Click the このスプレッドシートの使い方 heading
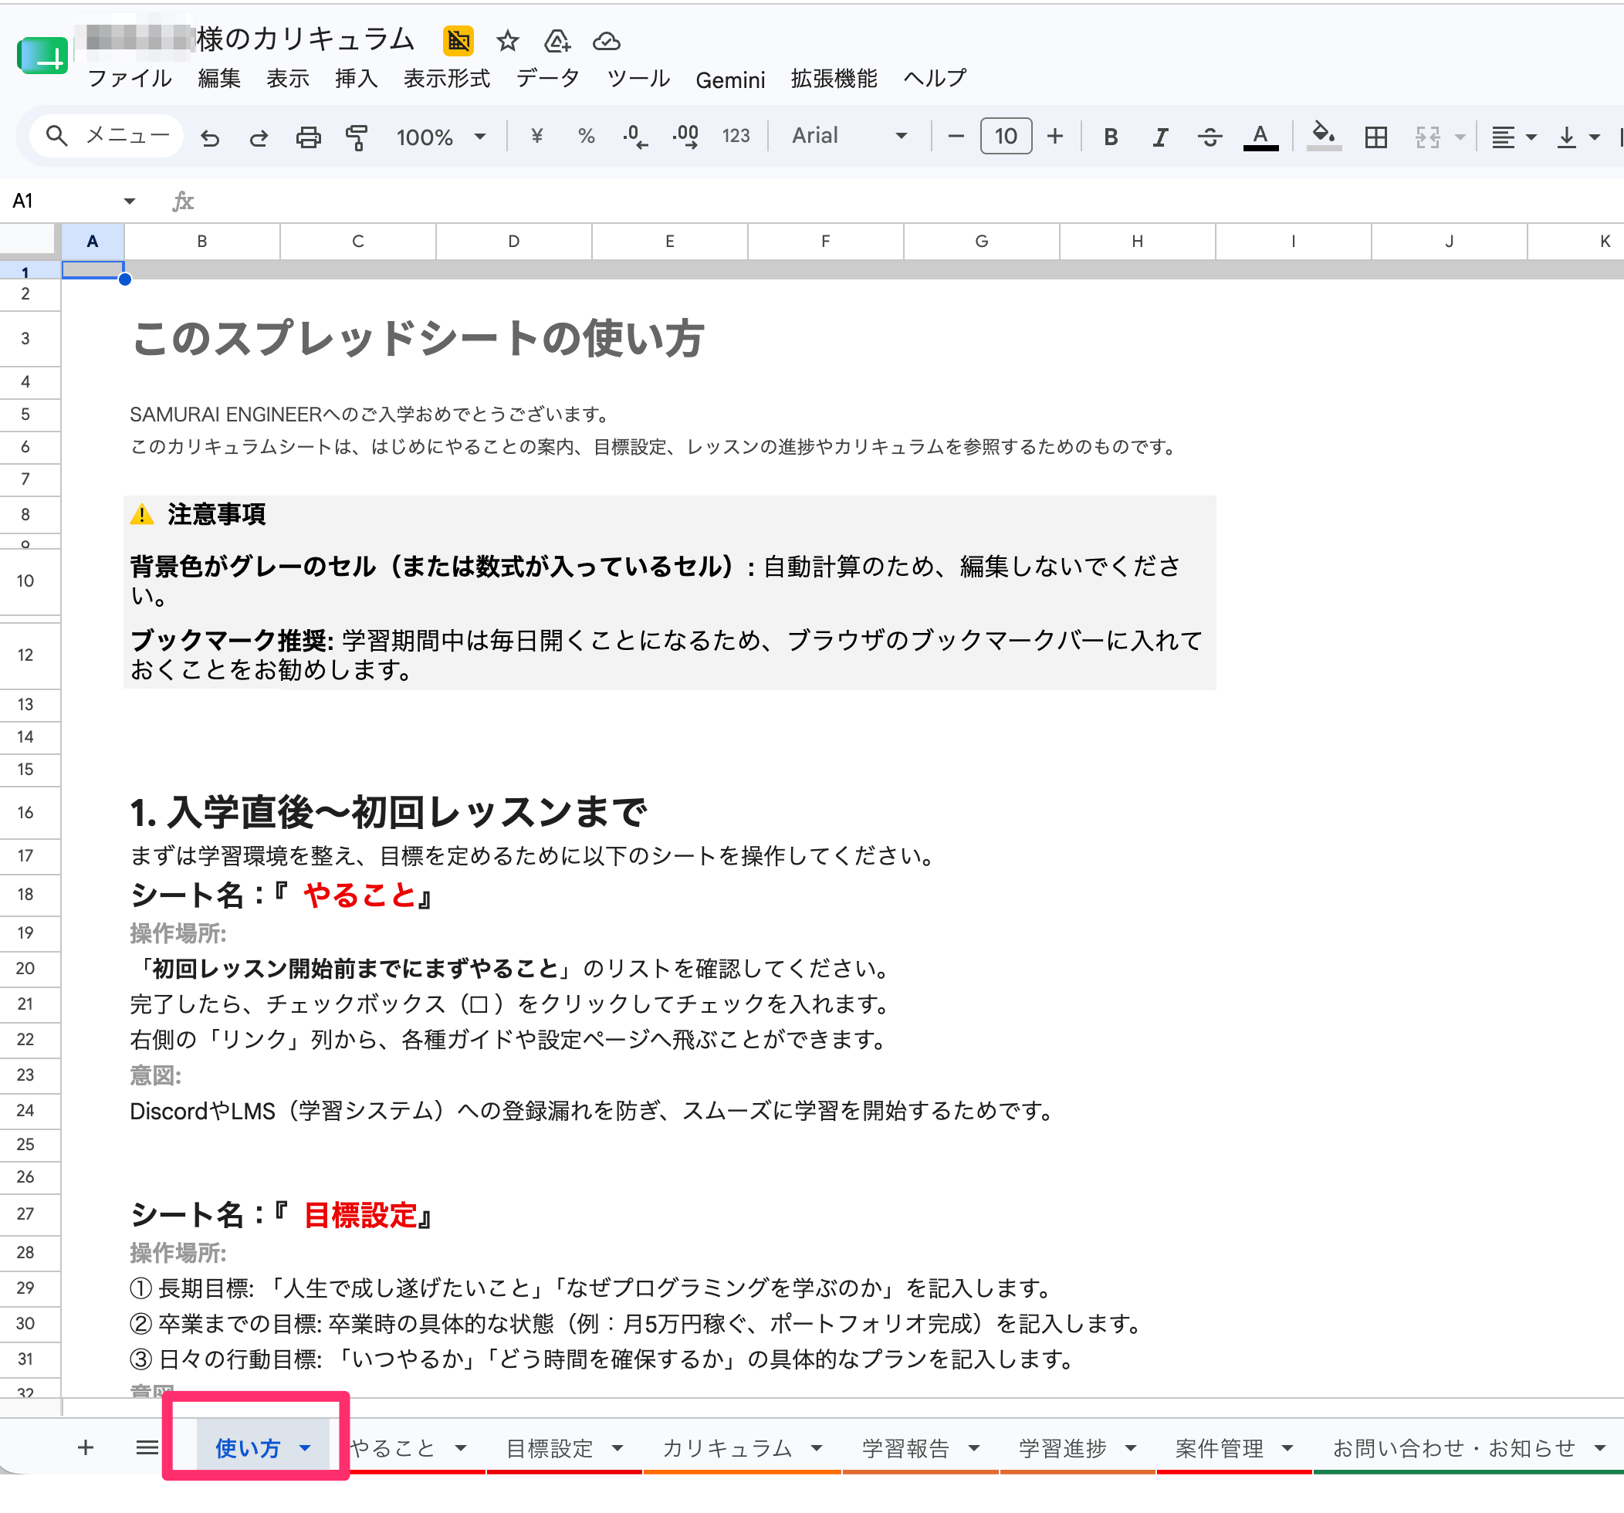Viewport: 1624px width, 1513px height. tap(418, 338)
